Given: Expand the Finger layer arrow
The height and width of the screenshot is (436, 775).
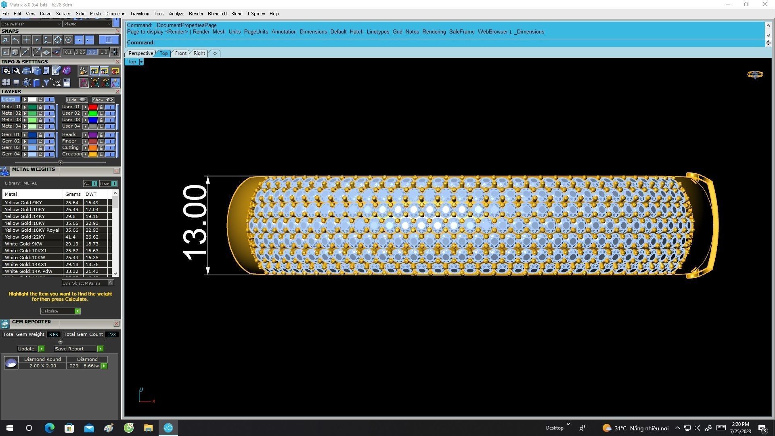Looking at the screenshot, I should pos(85,141).
